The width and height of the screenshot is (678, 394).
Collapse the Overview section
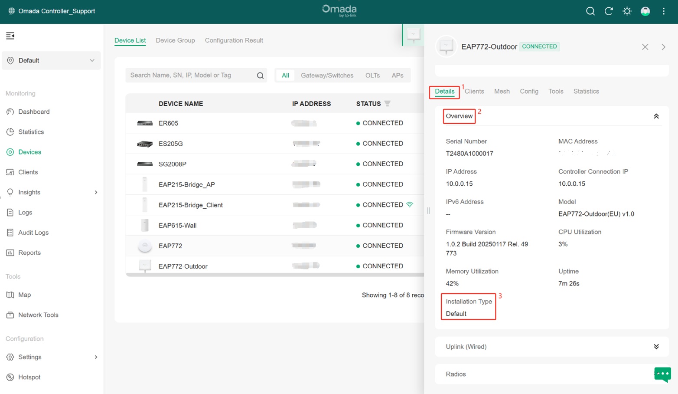[x=656, y=116]
